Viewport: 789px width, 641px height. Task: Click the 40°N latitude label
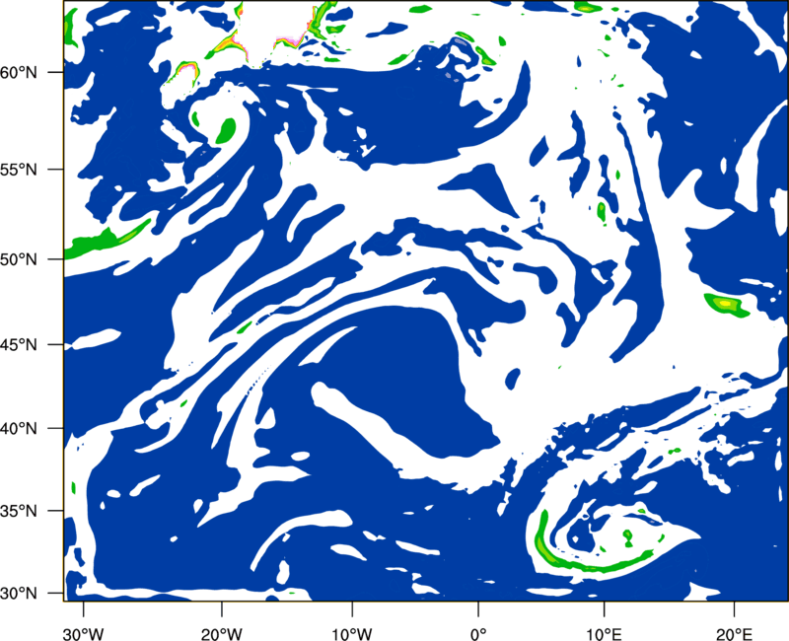pyautogui.click(x=19, y=429)
